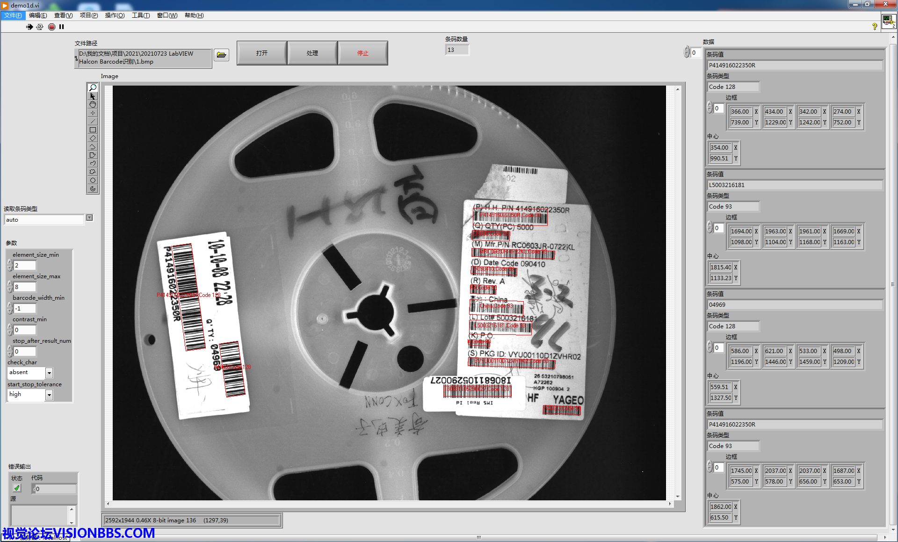Choose the Line ROI tool
Viewport: 898px width, 542px height.
pos(93,121)
